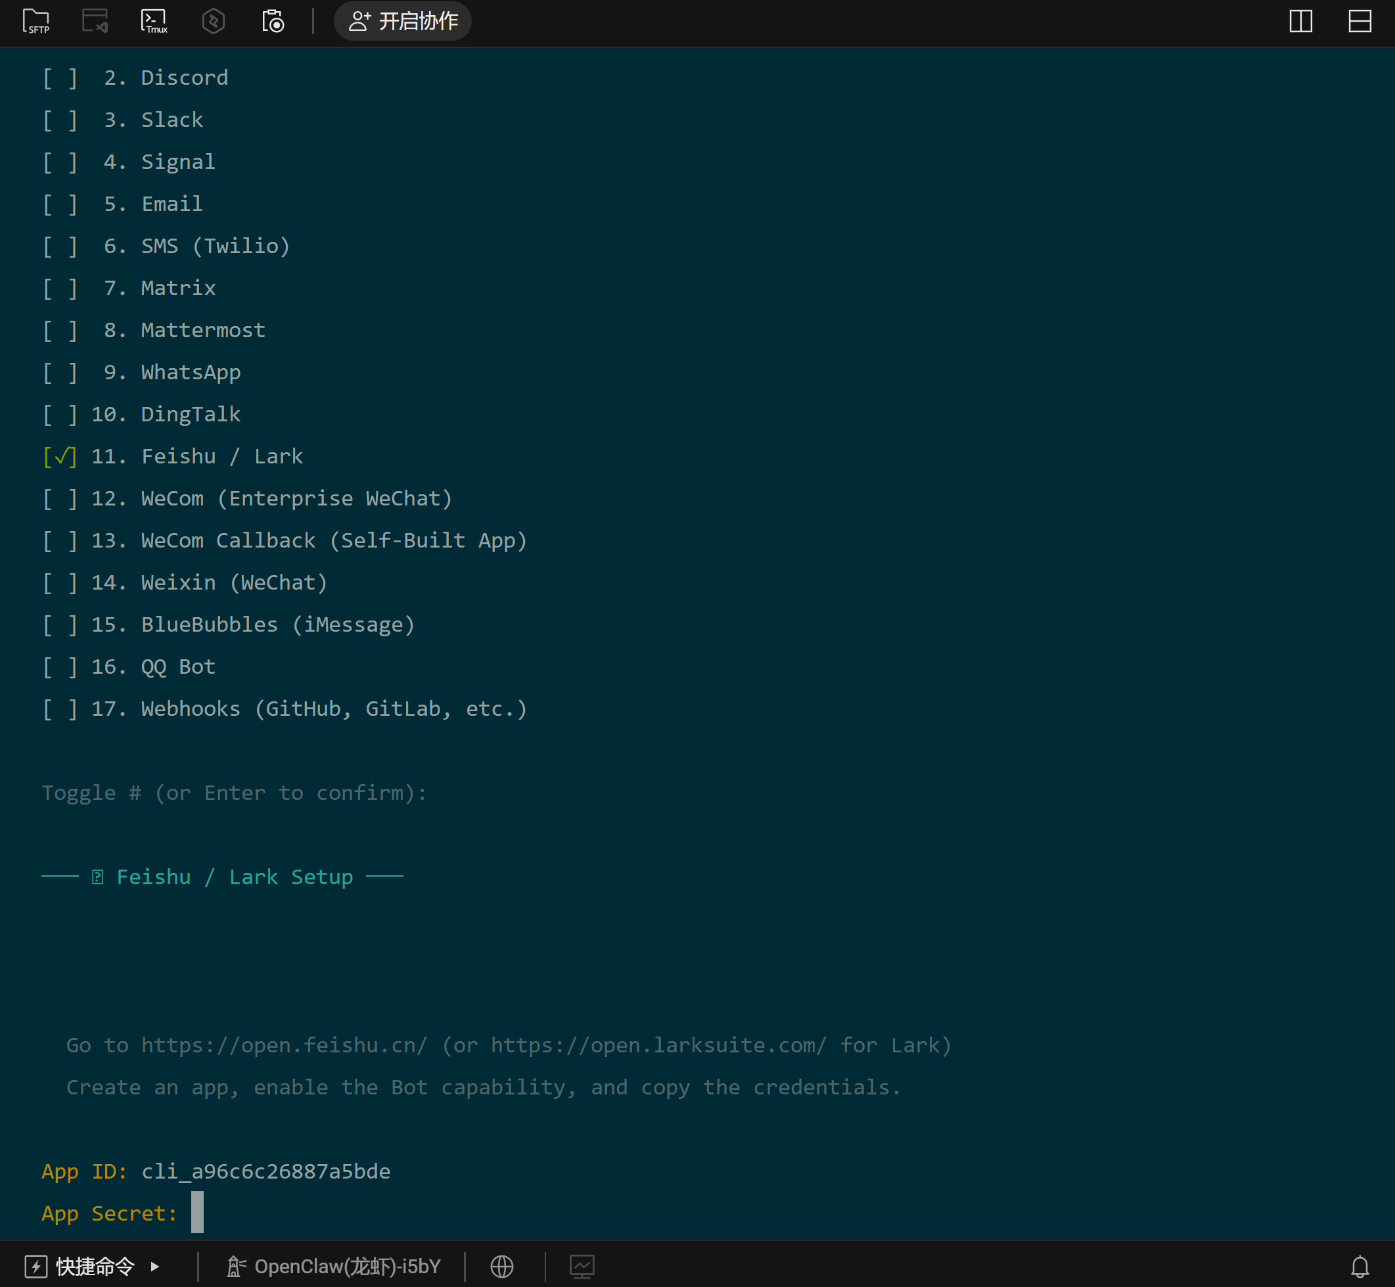The image size is (1395, 1287).
Task: Open the monitor chart icon
Action: pos(582,1266)
